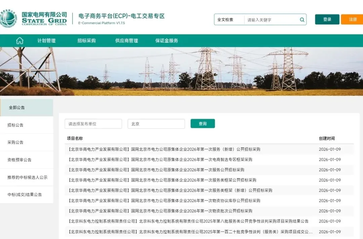Image resolution: width=363 pixels, height=239 pixels.
Task: Open the 服务类框架（新增）公开招标采购 announcement
Action: point(170,190)
